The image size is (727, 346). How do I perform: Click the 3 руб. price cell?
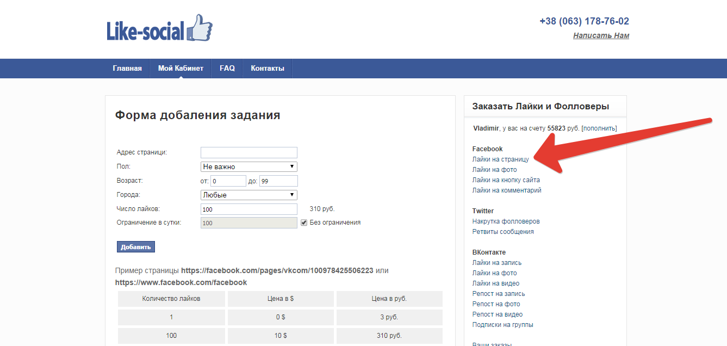pyautogui.click(x=389, y=317)
